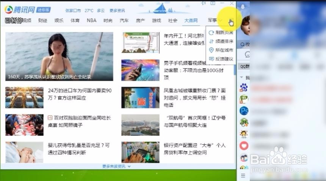Open the large featured image with 160天 caption
Screen dimensions: 326x181
pyautogui.click(x=59, y=56)
